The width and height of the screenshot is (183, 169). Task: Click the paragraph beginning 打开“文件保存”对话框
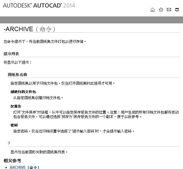point(96,114)
